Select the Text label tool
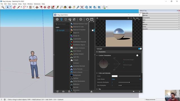Viewport: 180px width, 101px height. [x=62, y=7]
